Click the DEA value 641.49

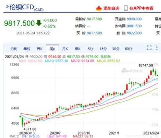click(61, 136)
